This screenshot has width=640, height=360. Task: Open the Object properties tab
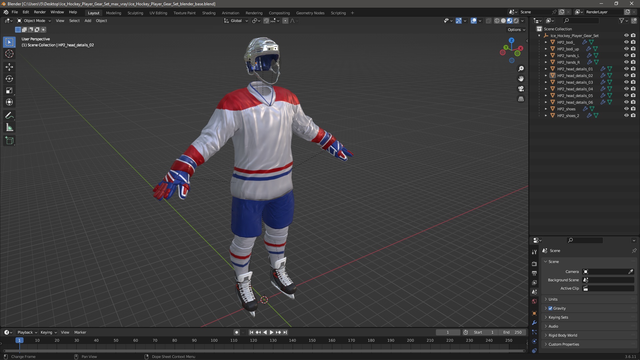[534, 313]
